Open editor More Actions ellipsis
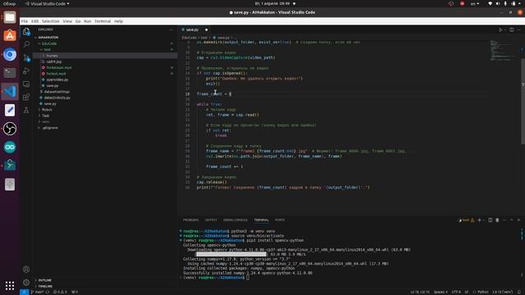 pyautogui.click(x=518, y=29)
